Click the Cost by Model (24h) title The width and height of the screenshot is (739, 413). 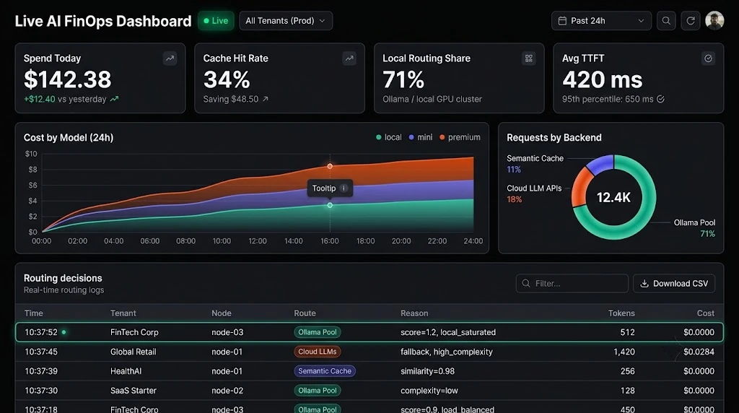[x=69, y=138]
